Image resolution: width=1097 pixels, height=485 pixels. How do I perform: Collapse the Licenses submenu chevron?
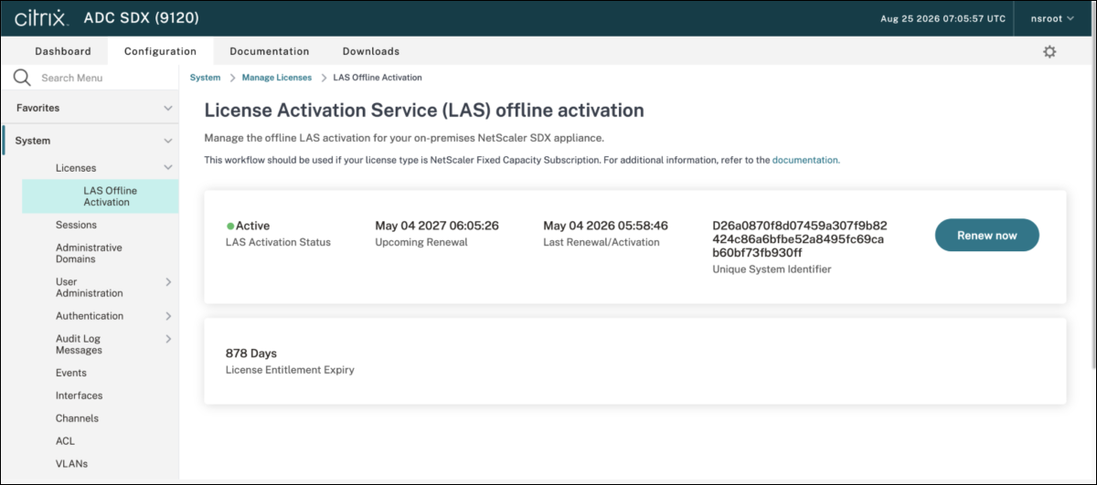click(x=168, y=168)
